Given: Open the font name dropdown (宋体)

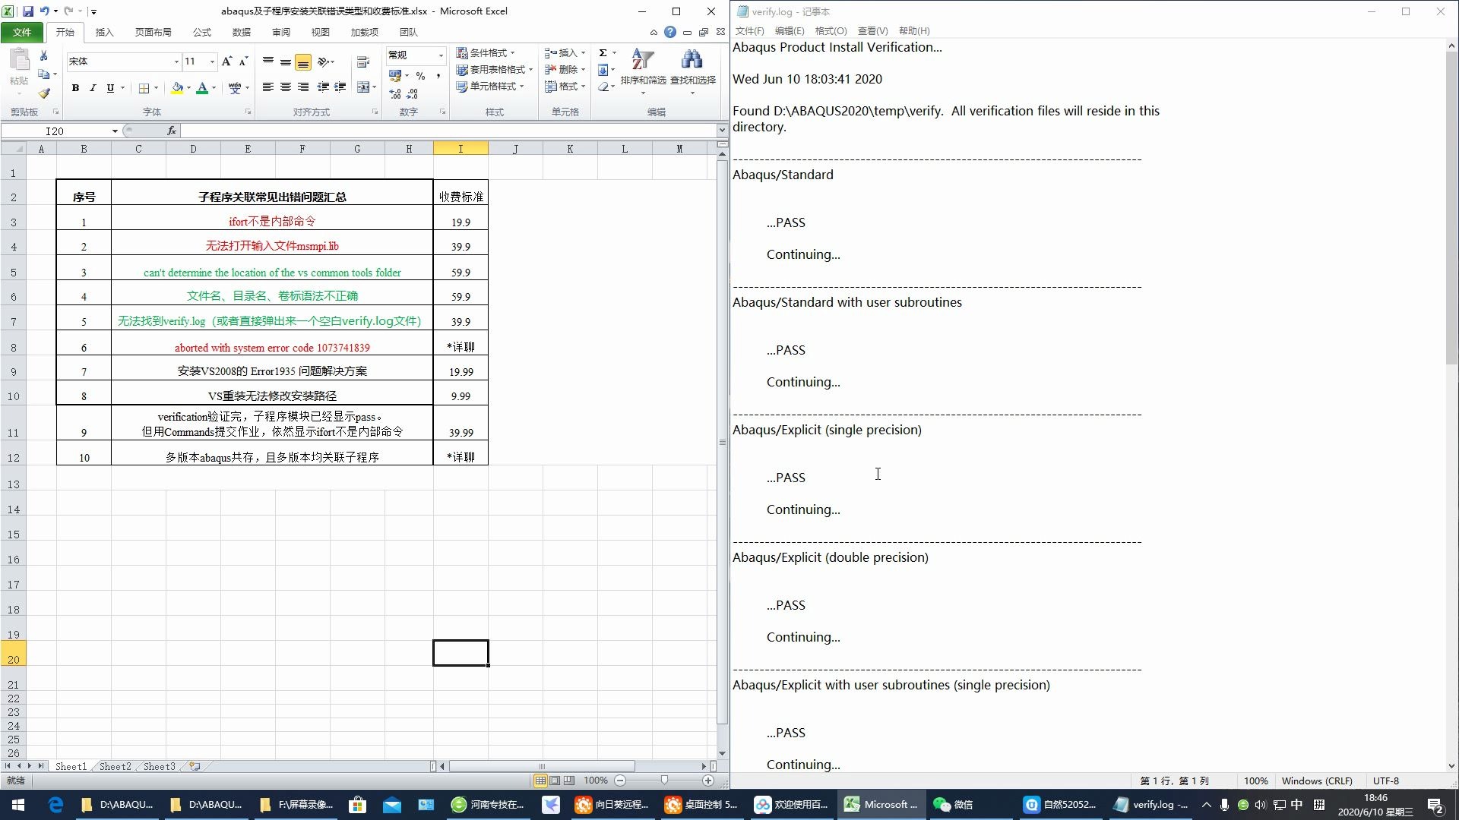Looking at the screenshot, I should click(x=176, y=61).
